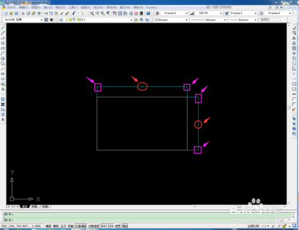This screenshot has width=299, height=230.
Task: Click the Plot (print) icon
Action: pyautogui.click(x=23, y=13)
